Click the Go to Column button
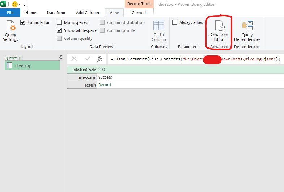The height and width of the screenshot is (192, 284). [x=159, y=31]
